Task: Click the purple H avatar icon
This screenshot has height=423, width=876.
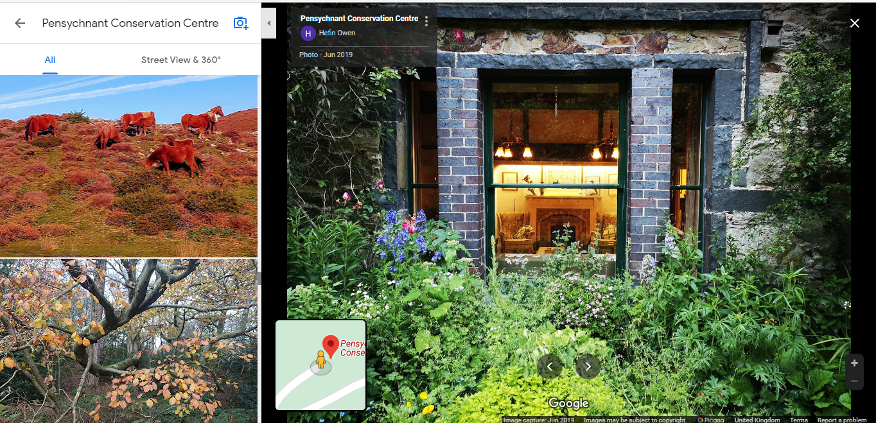Action: [x=308, y=33]
